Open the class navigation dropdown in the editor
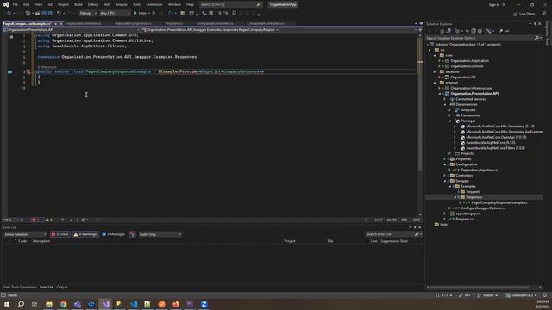Image resolution: width=552 pixels, height=310 pixels. pos(210,30)
